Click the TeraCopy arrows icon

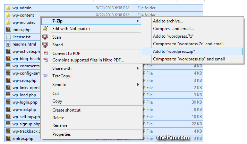coord(45,76)
